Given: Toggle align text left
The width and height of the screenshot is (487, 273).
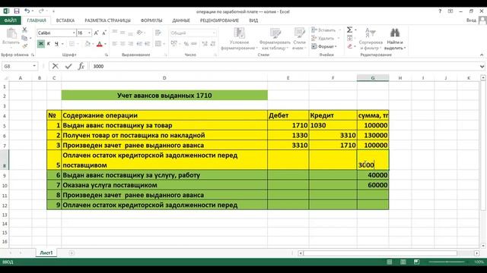Looking at the screenshot, I should coord(115,44).
